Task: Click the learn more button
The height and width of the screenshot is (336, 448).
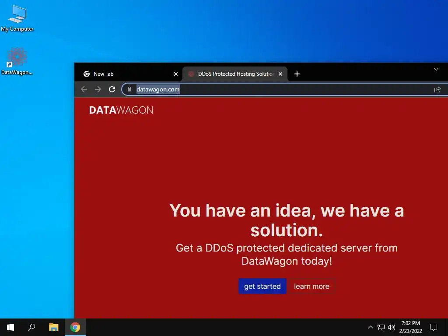Action: click(311, 286)
